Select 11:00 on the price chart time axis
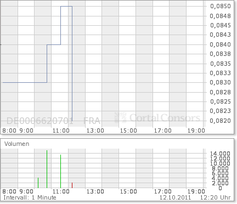This screenshot has width=237, height=204. (x=61, y=131)
